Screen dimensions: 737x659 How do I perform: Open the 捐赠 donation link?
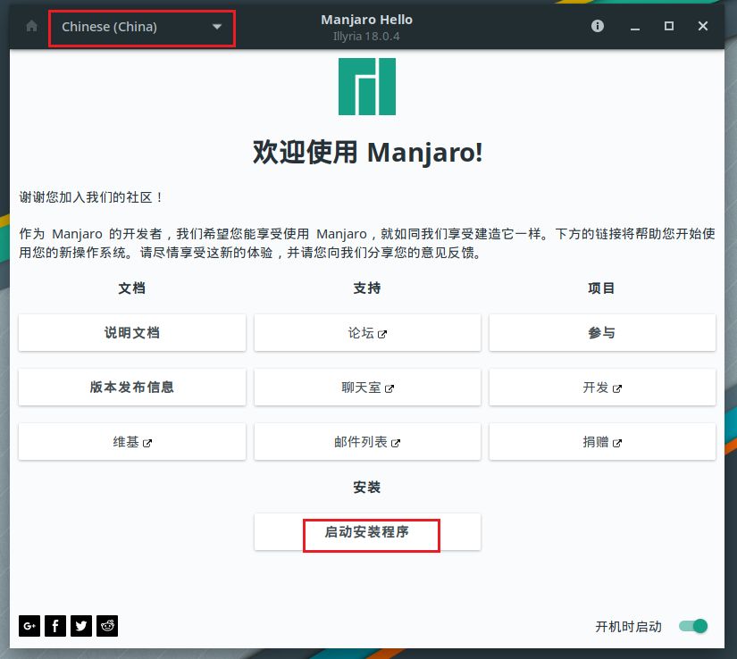point(602,441)
